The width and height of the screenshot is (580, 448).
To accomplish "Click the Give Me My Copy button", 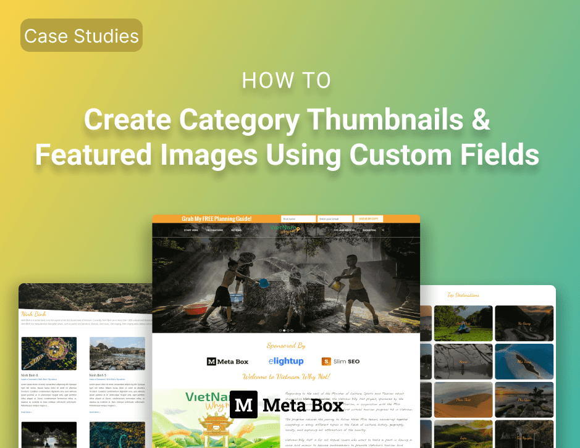I will coord(369,219).
